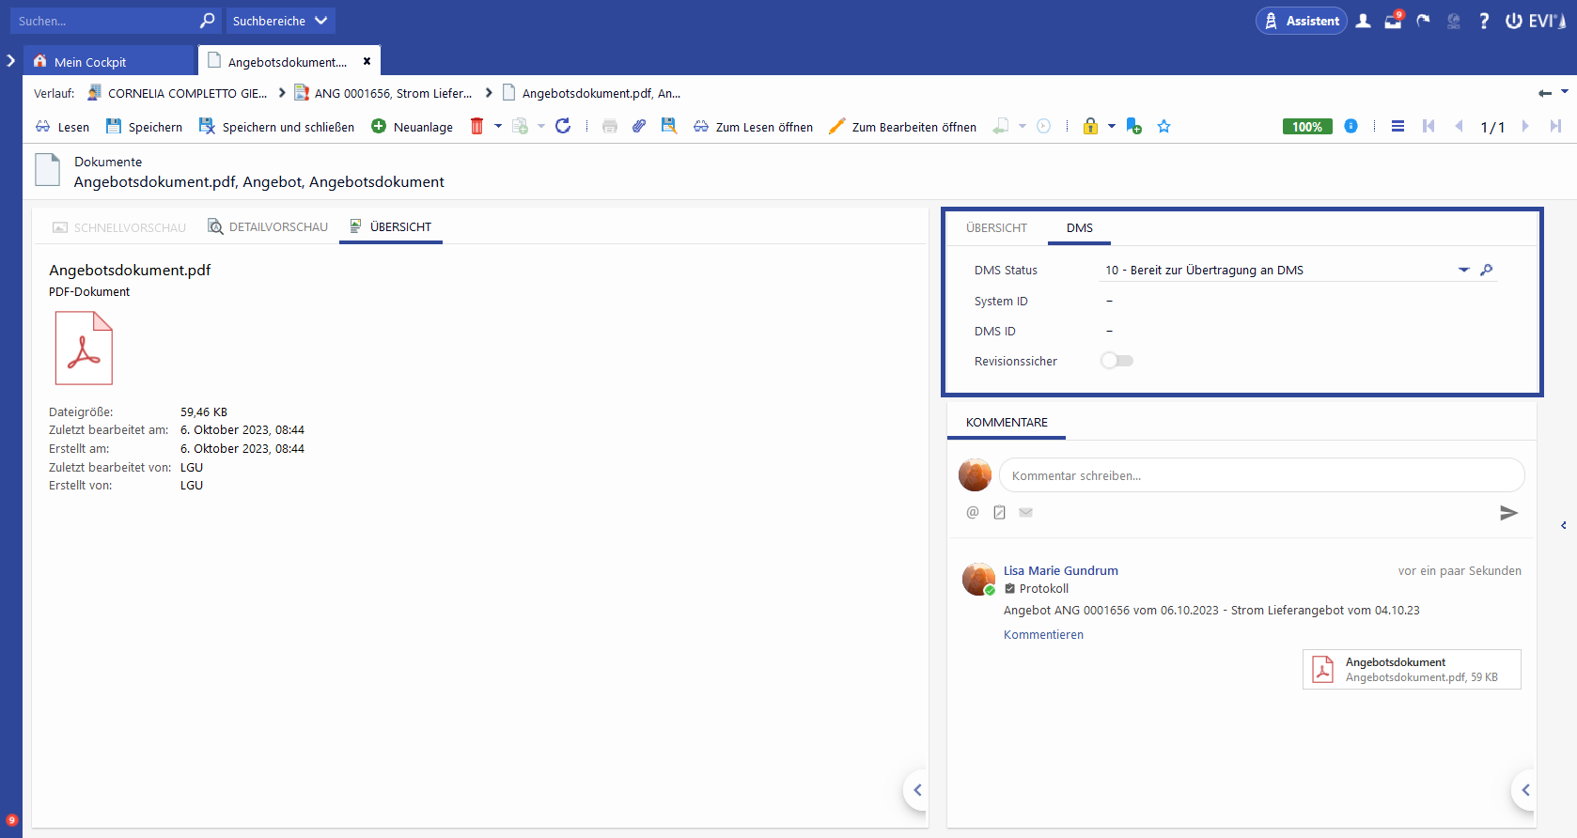Click the Kommentar schreiben input field
Screen dimensions: 1577x838
[x=1261, y=475]
